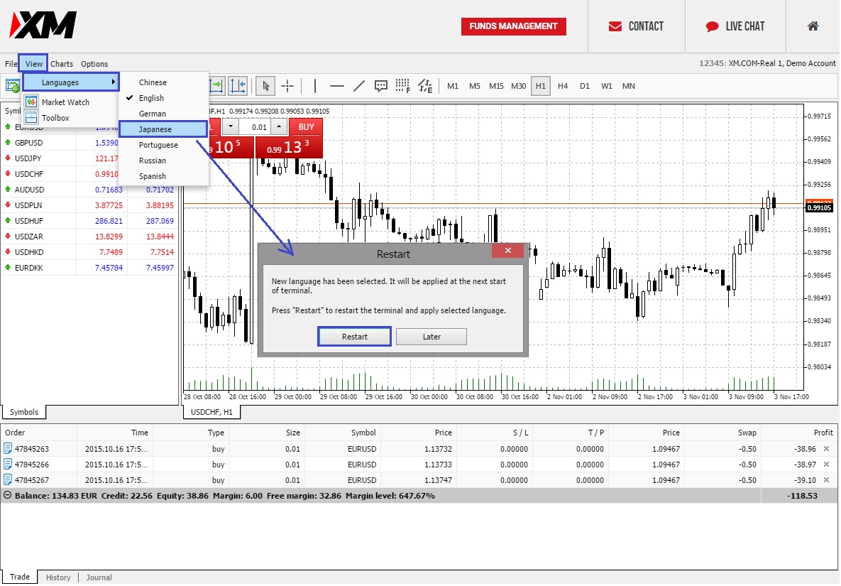Viewport: 841px width, 586px height.
Task: Select the EURDKK symbol row
Action: [89, 267]
